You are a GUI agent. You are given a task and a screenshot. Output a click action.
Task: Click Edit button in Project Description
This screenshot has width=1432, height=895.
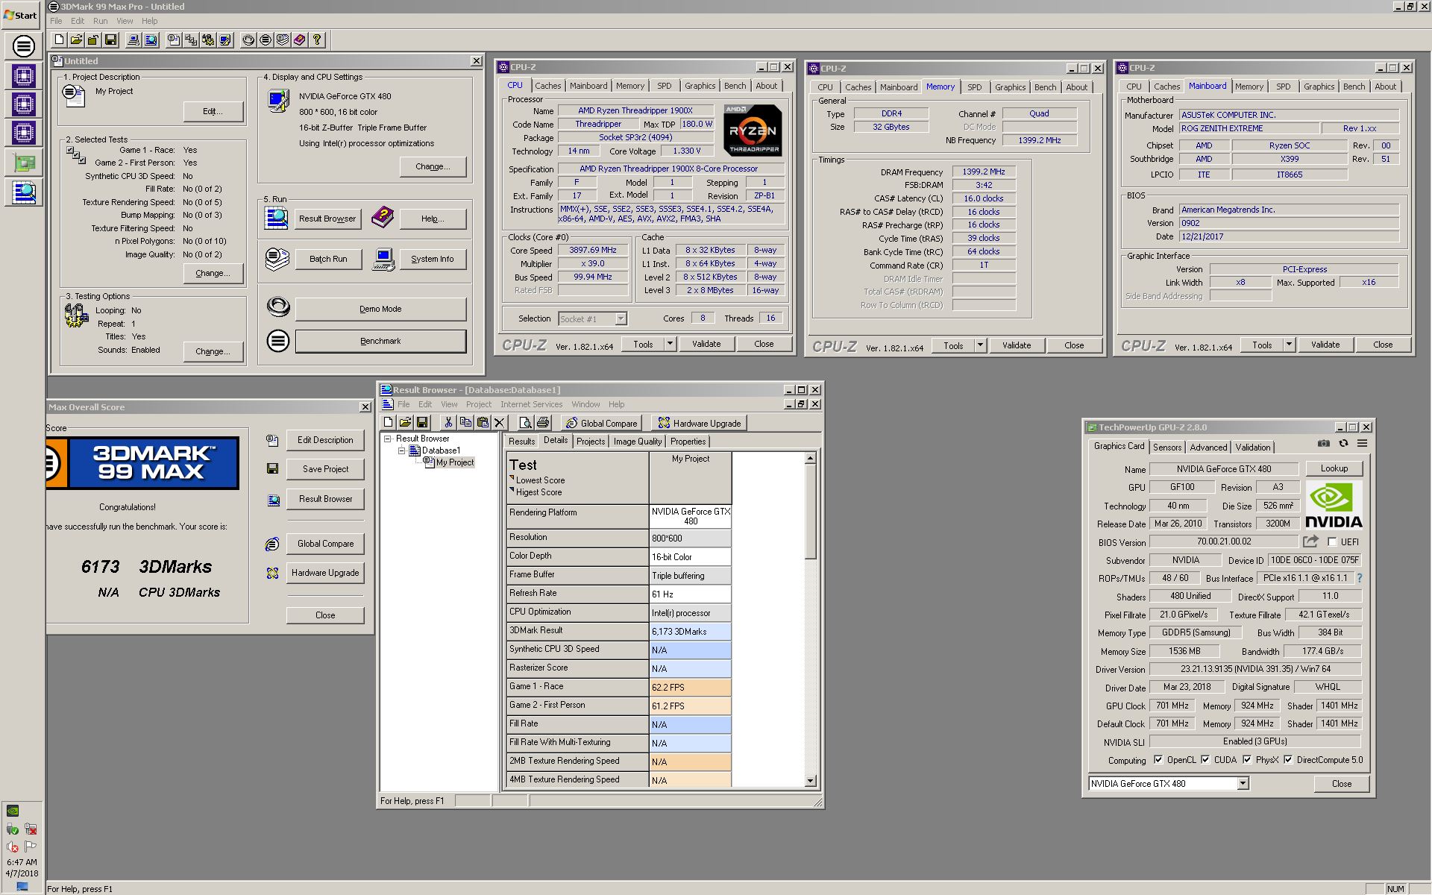[x=213, y=111]
